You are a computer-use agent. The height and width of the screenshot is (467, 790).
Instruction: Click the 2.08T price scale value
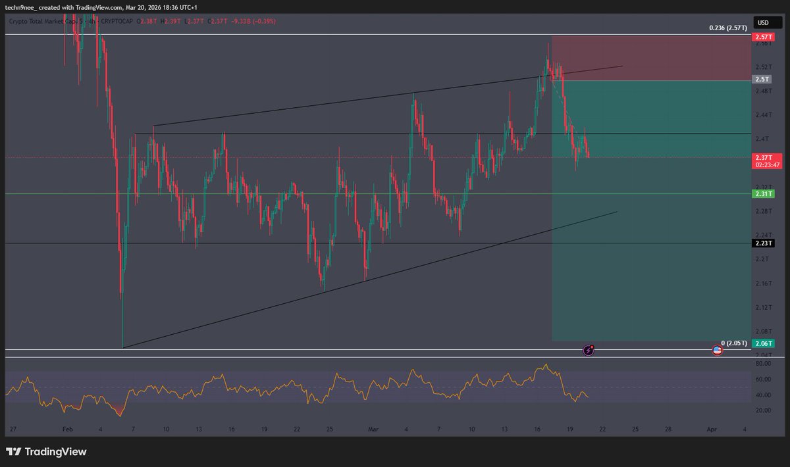tap(763, 331)
